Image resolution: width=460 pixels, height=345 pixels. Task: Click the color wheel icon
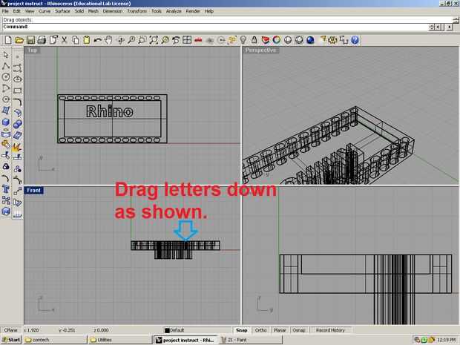pyautogui.click(x=277, y=40)
